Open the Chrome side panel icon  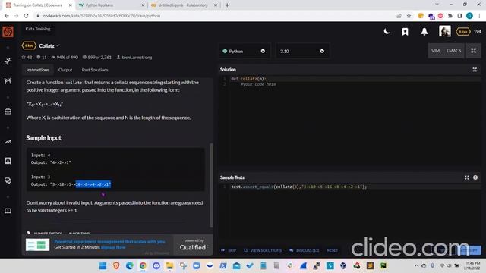[459, 16]
